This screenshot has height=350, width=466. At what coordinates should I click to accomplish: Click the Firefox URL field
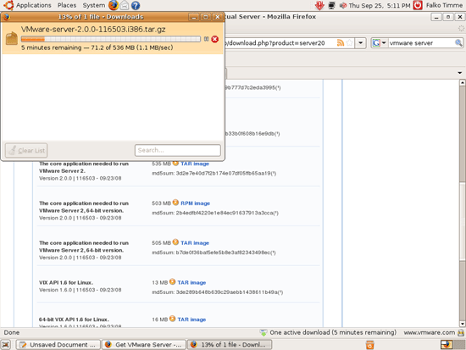click(280, 43)
